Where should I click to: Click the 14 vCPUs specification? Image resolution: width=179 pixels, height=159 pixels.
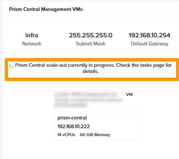(66, 135)
